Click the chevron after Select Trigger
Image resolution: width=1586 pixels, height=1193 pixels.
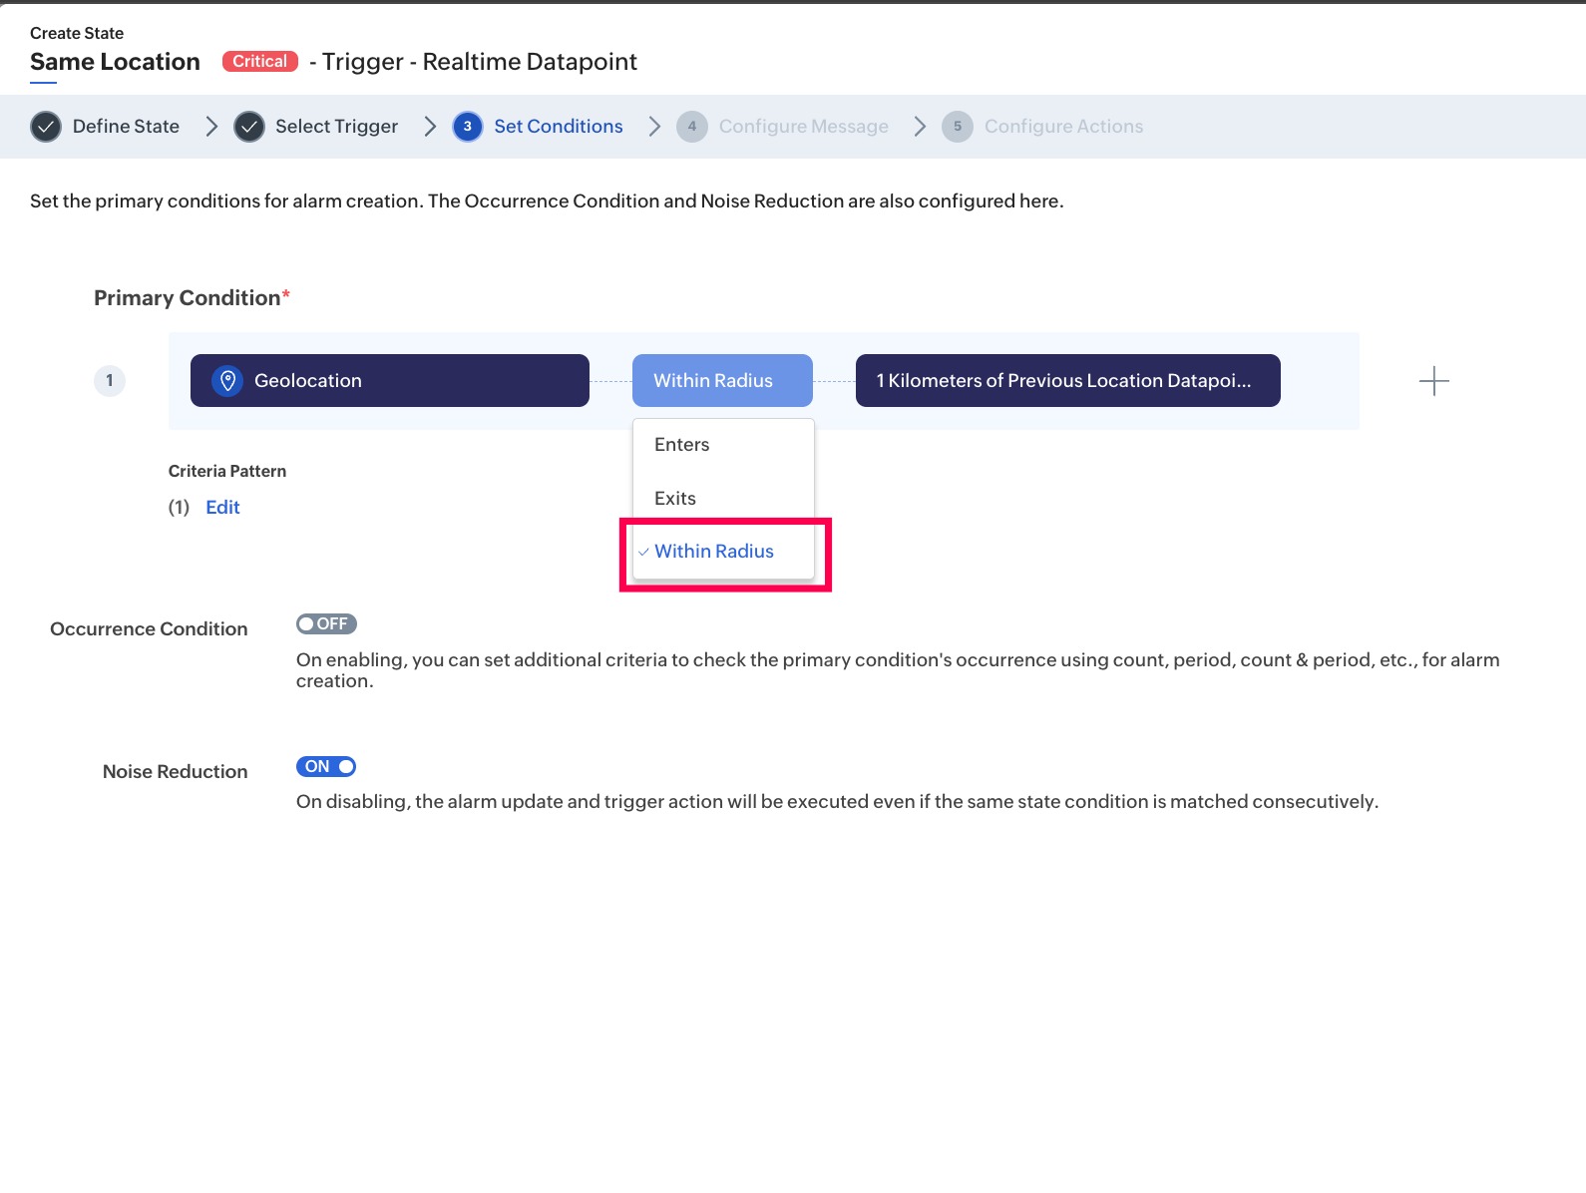pyautogui.click(x=430, y=127)
